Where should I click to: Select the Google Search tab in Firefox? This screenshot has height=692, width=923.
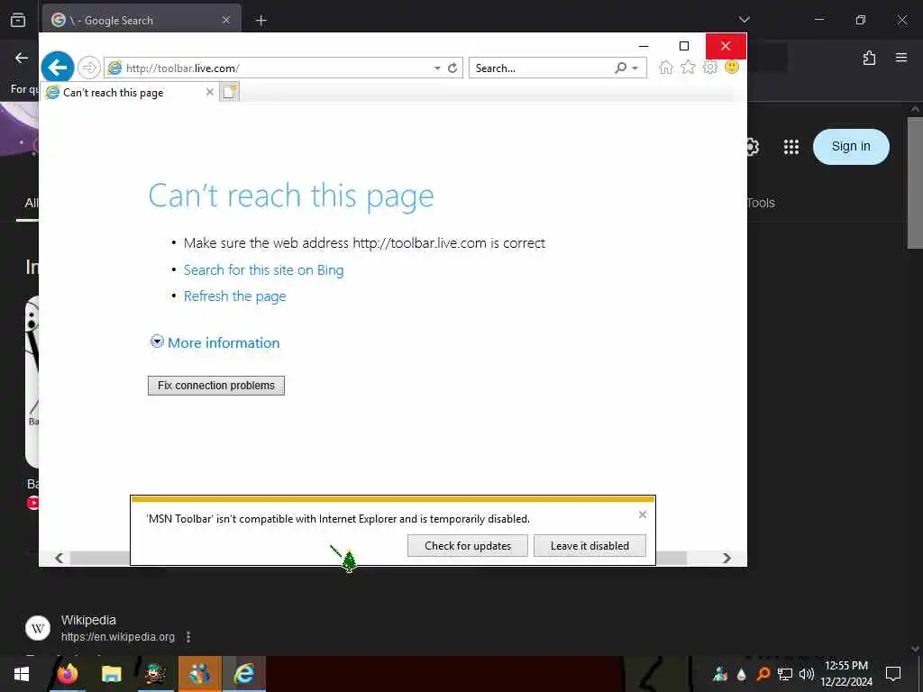click(x=142, y=21)
